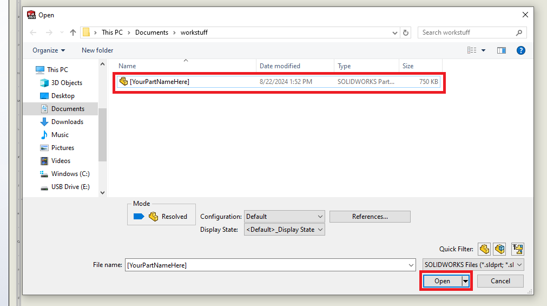
Task: Click the Resolved mode part icon
Action: pyautogui.click(x=153, y=217)
